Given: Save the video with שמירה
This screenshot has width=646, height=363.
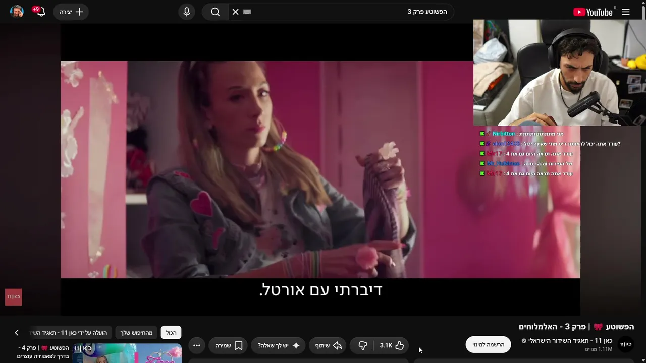Looking at the screenshot, I should [x=229, y=345].
